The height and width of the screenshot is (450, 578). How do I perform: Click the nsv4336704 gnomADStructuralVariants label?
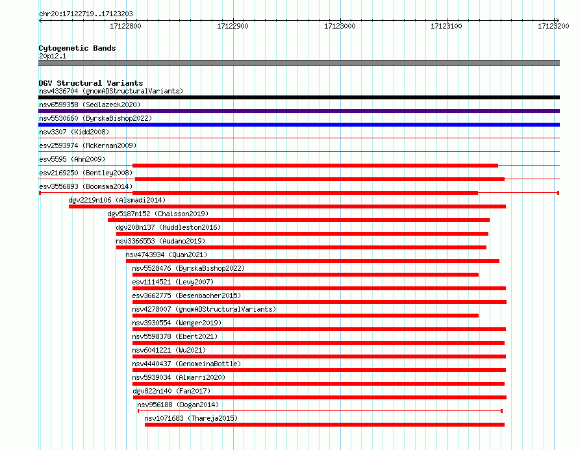111,91
